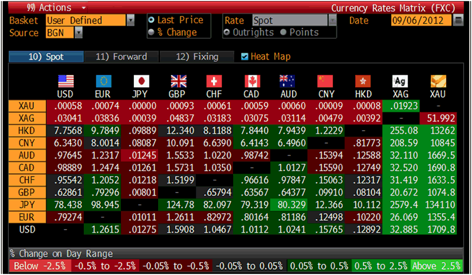Disable the Heat Map checkbox
Image resolution: width=472 pixels, height=275 pixels.
[x=245, y=57]
